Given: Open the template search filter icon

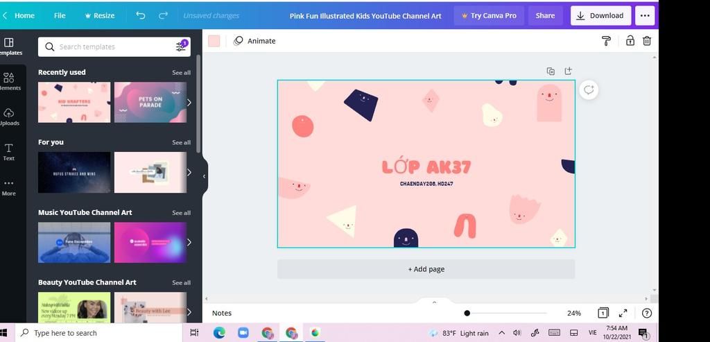Looking at the screenshot, I should tap(181, 46).
